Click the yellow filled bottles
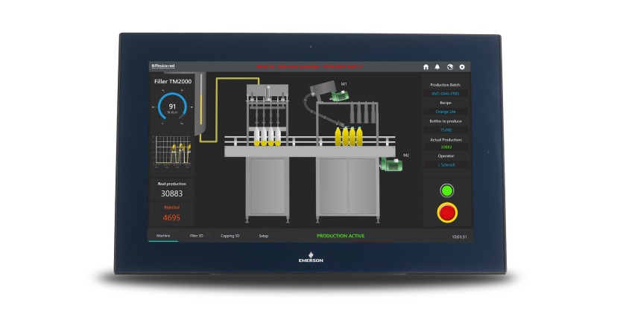The width and height of the screenshot is (623, 311). coord(349,136)
